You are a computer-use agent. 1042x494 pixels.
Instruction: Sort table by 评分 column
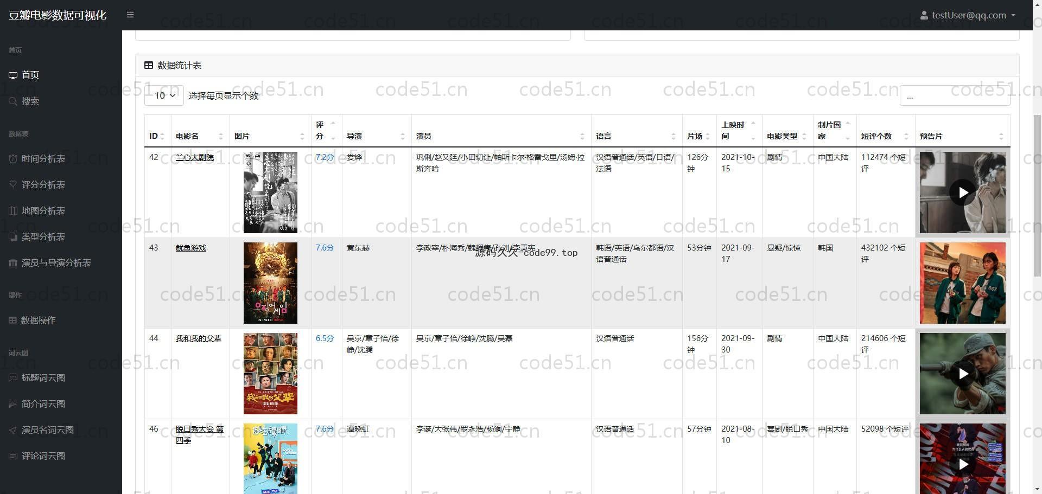[326, 131]
